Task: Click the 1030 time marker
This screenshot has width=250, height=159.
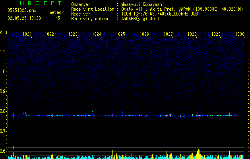Action: [240, 34]
